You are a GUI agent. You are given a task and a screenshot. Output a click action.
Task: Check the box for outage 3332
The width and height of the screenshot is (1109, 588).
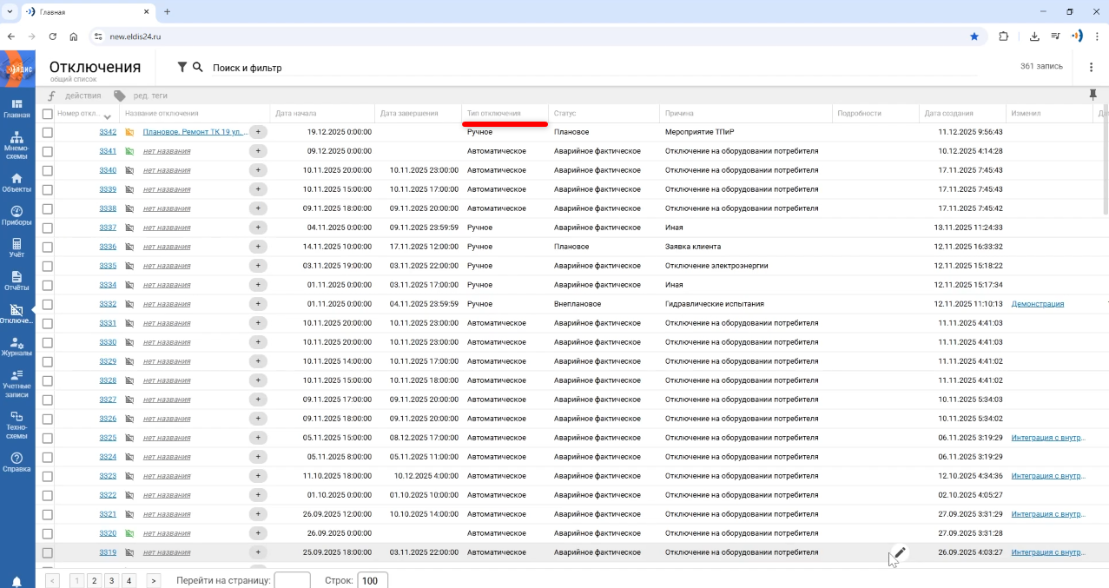tap(48, 304)
